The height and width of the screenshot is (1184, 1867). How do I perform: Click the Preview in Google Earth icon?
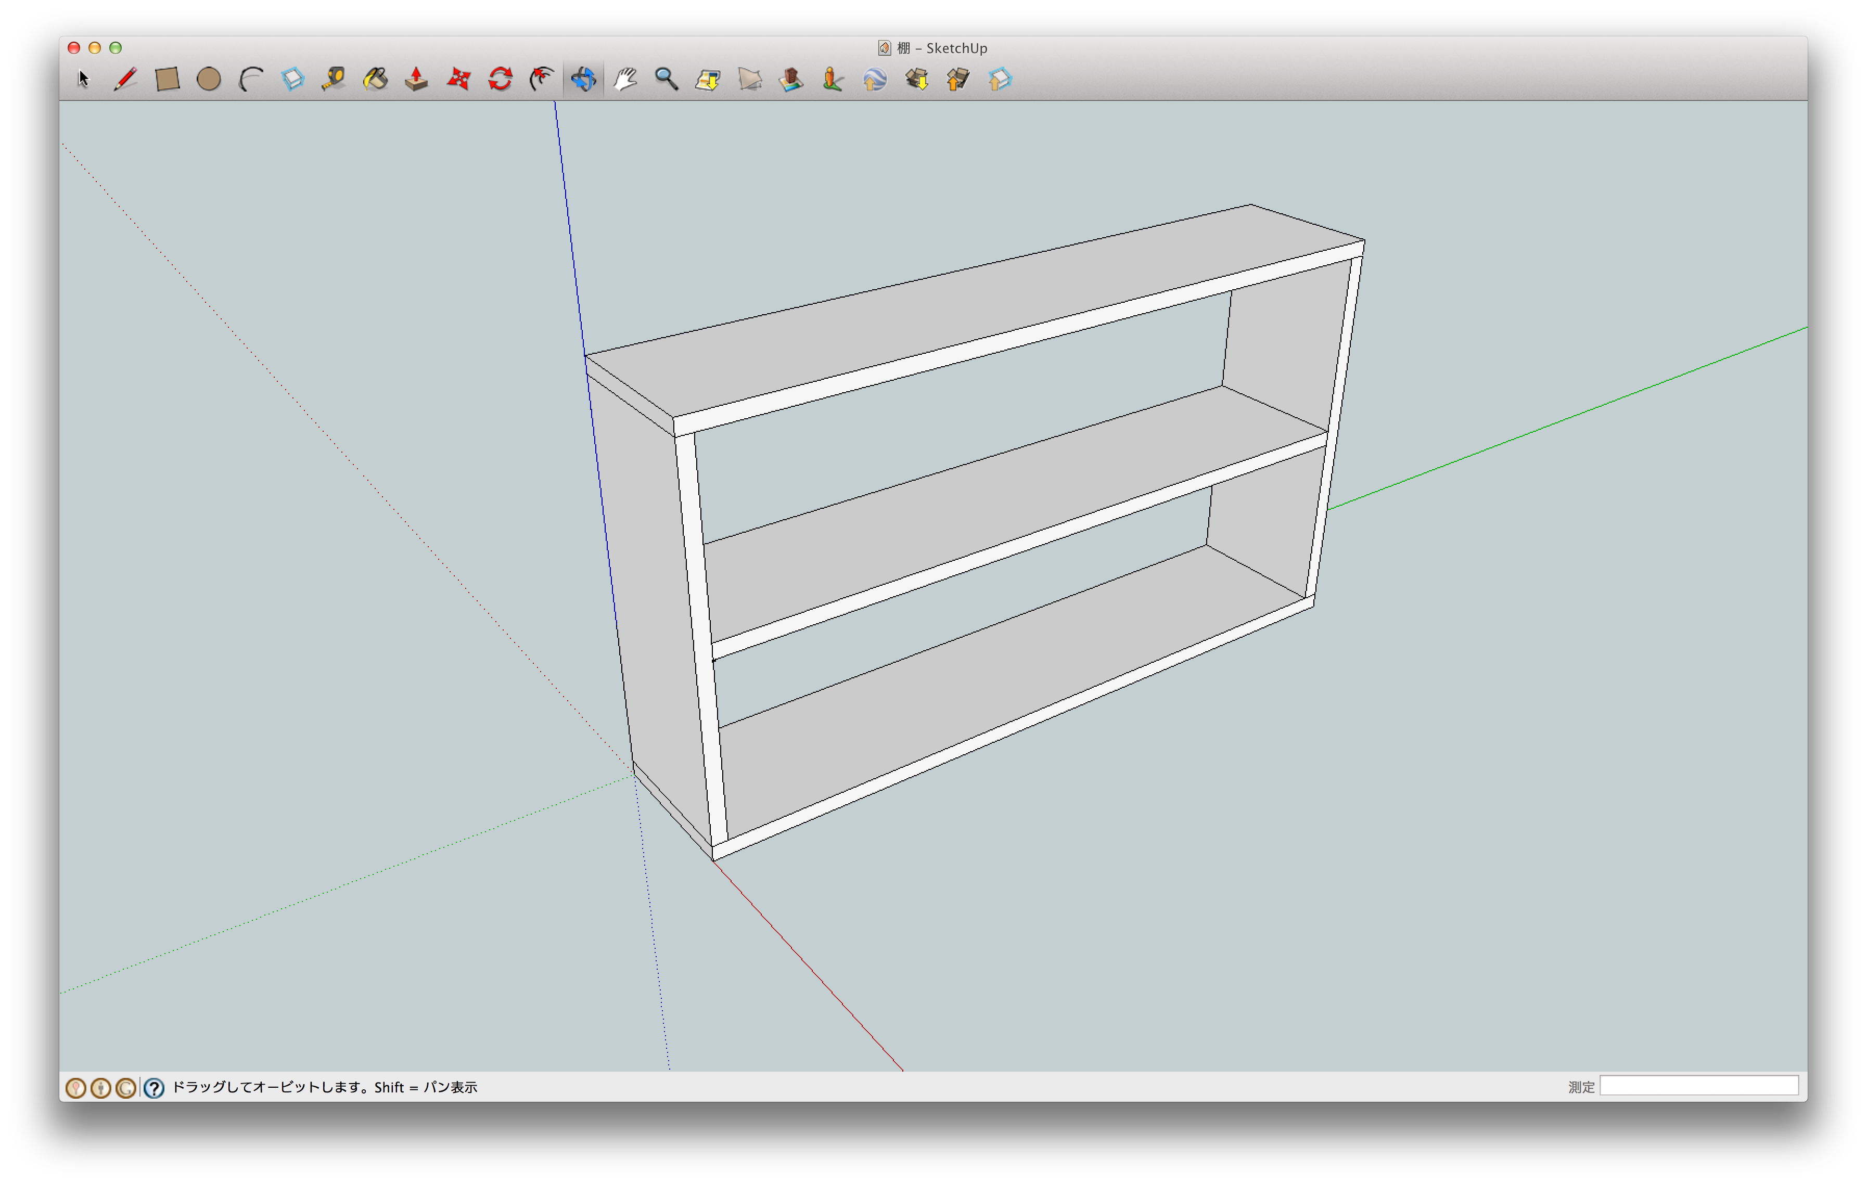[875, 79]
